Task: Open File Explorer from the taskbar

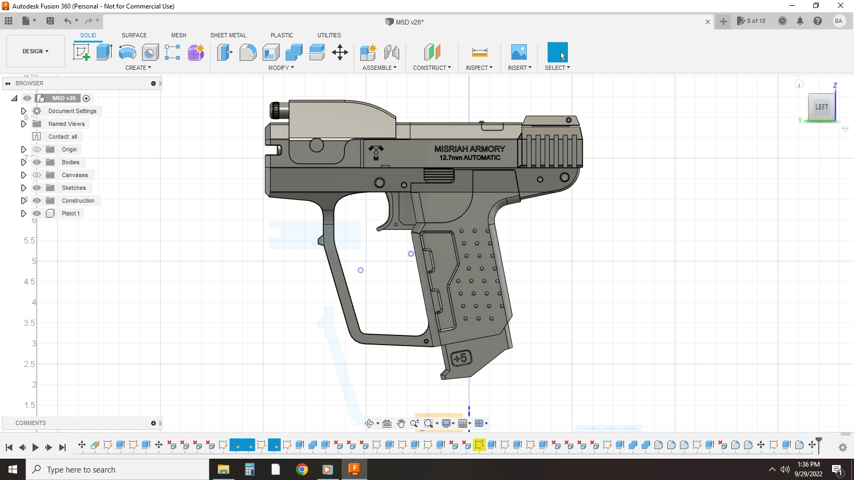Action: click(223, 469)
